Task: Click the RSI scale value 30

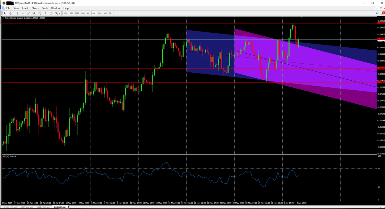Action: click(379, 187)
